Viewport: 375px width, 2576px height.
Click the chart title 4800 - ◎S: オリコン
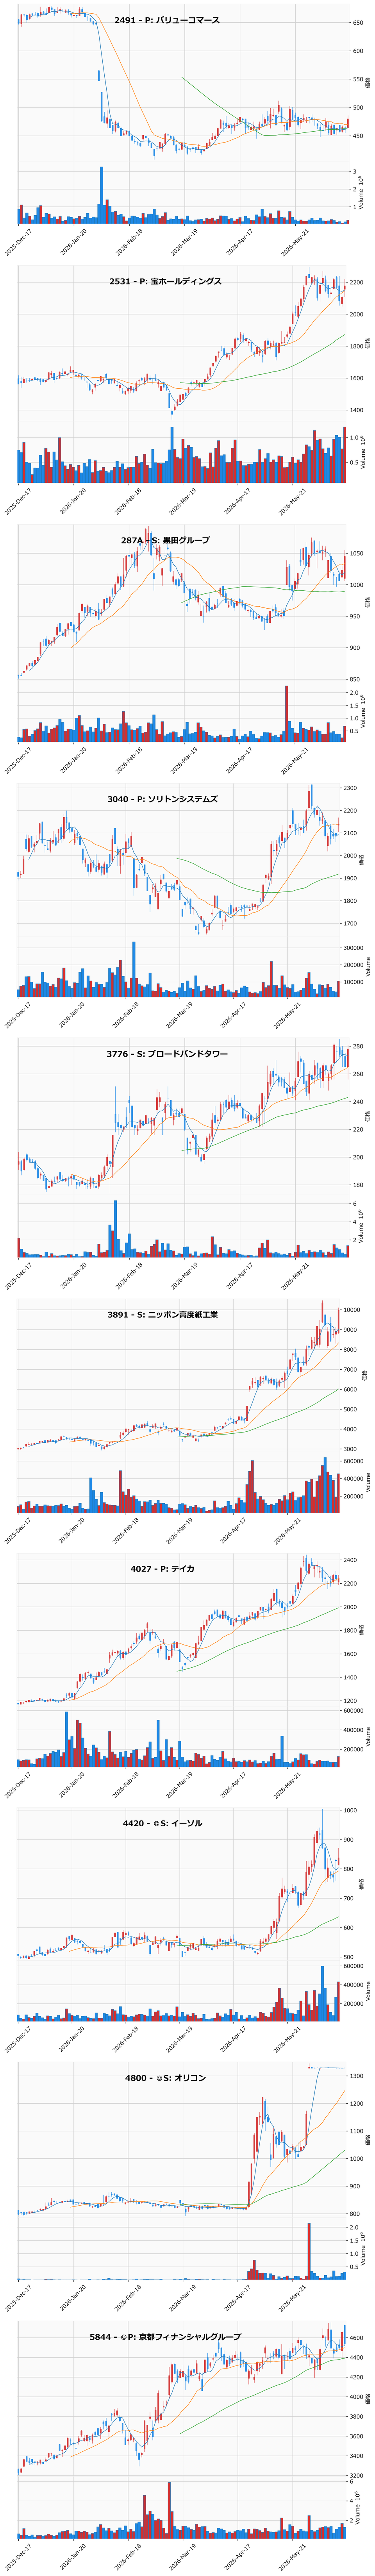(x=166, y=2078)
